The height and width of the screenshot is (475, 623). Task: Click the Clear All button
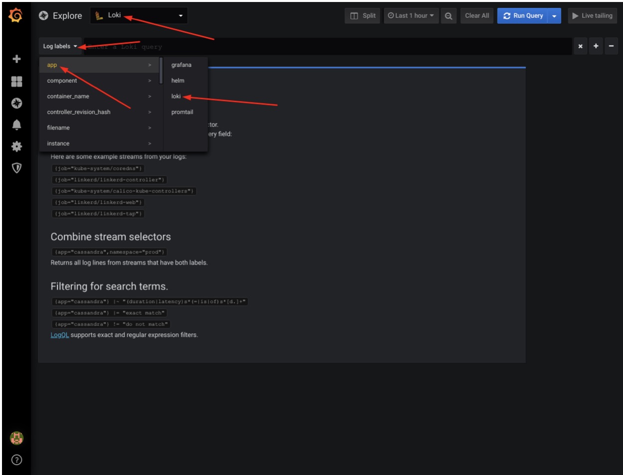click(x=477, y=15)
